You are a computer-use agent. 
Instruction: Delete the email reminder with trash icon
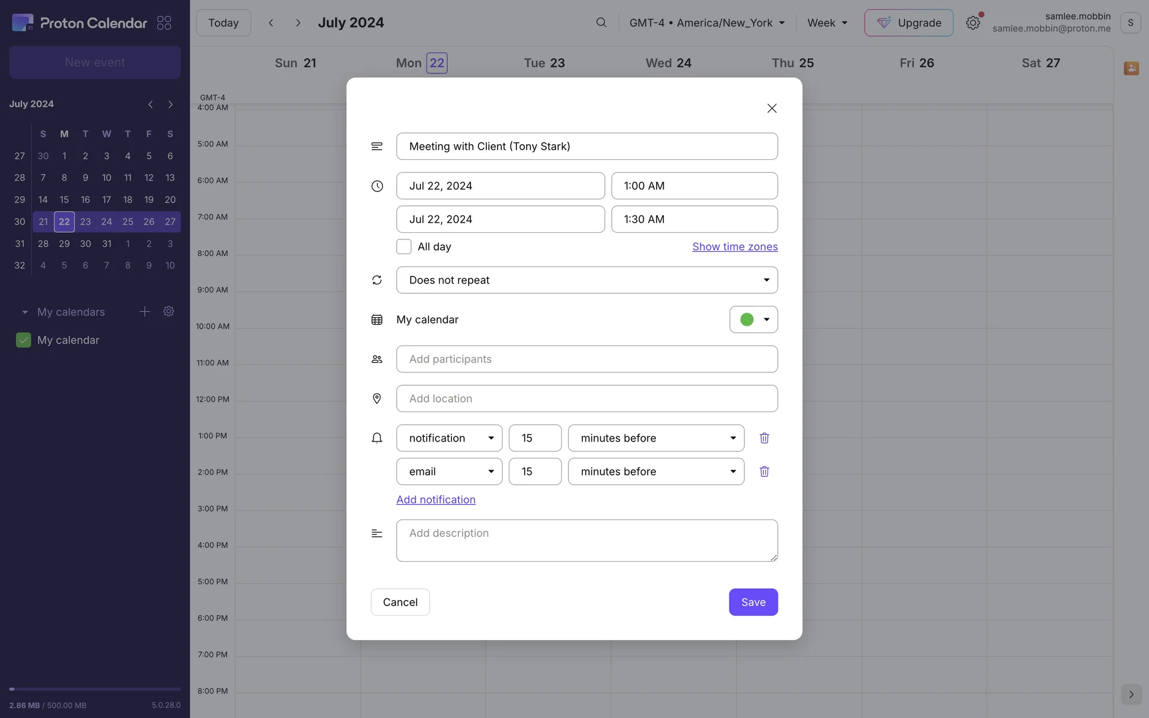coord(764,471)
